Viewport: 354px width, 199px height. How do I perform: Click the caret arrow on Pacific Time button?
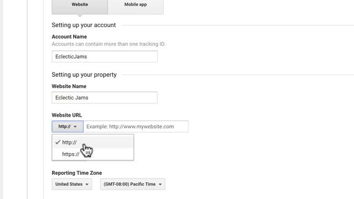tap(160, 184)
